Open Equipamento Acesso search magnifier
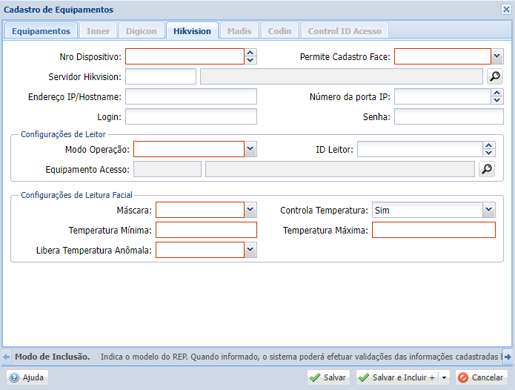Viewport: 515px width, 390px height. point(487,169)
